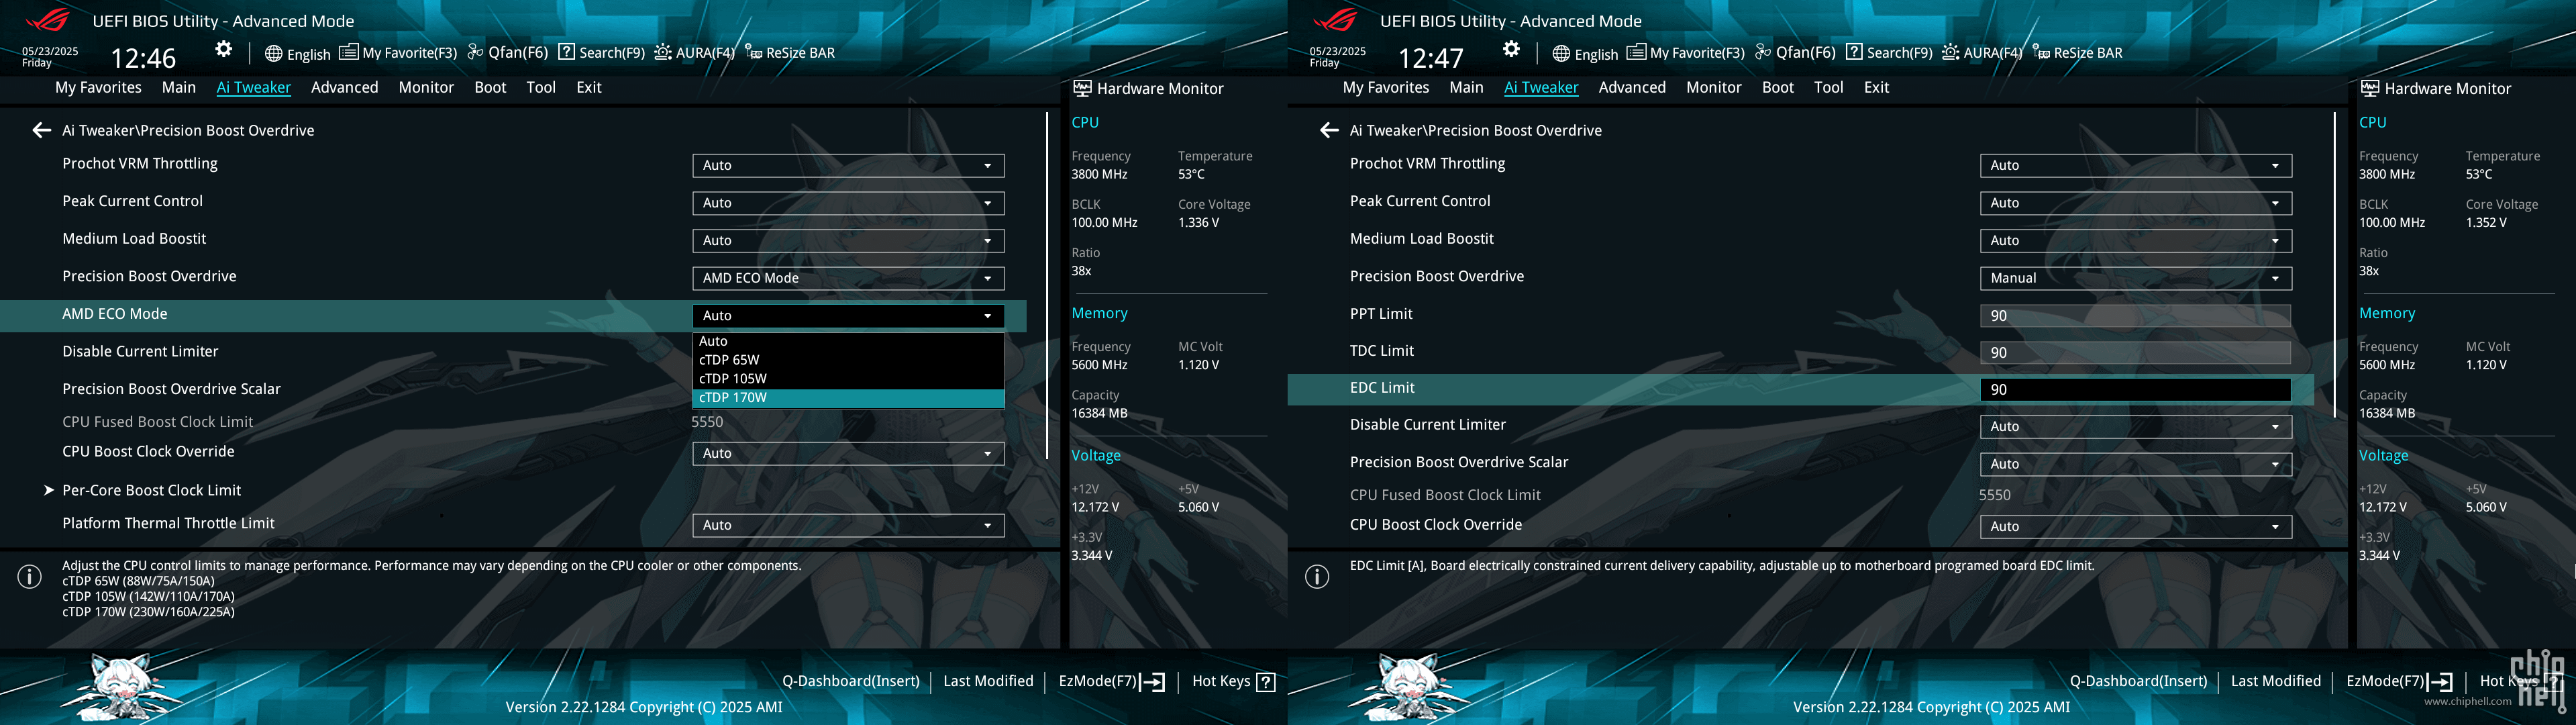Switch to Tool tab in 12:47 screen
Screen dimensions: 2576x725
[x=1829, y=87]
